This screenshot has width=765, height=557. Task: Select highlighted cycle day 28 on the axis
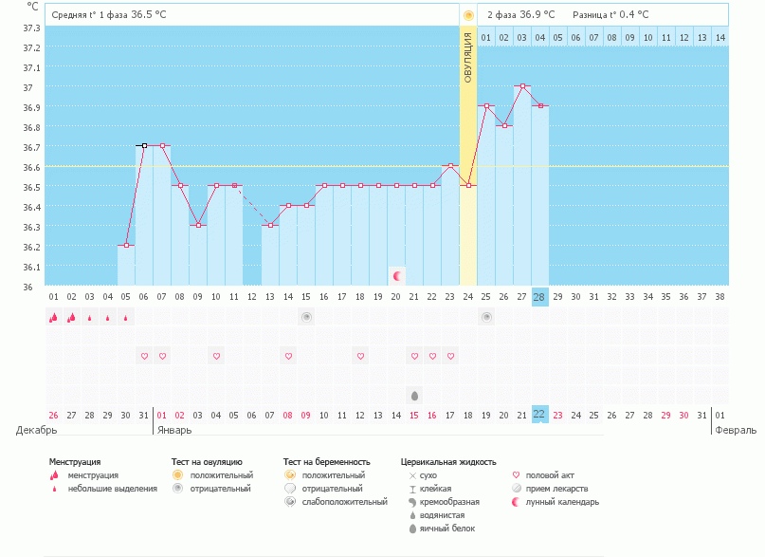539,297
